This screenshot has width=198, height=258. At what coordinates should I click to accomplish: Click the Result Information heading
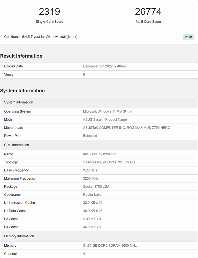click(21, 56)
